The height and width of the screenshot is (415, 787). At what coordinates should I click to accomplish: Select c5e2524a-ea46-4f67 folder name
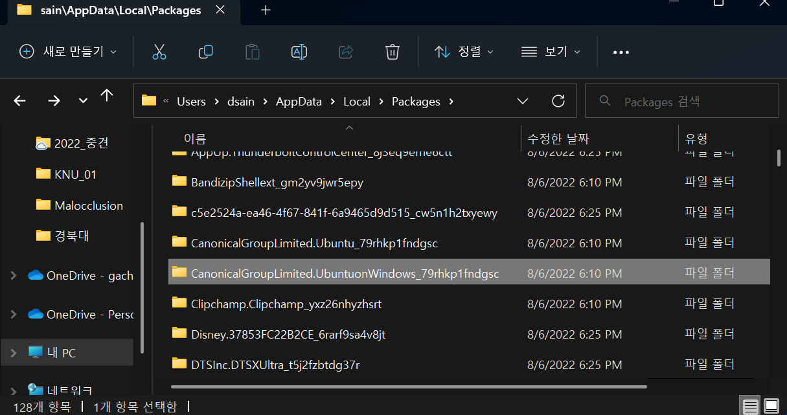point(344,213)
